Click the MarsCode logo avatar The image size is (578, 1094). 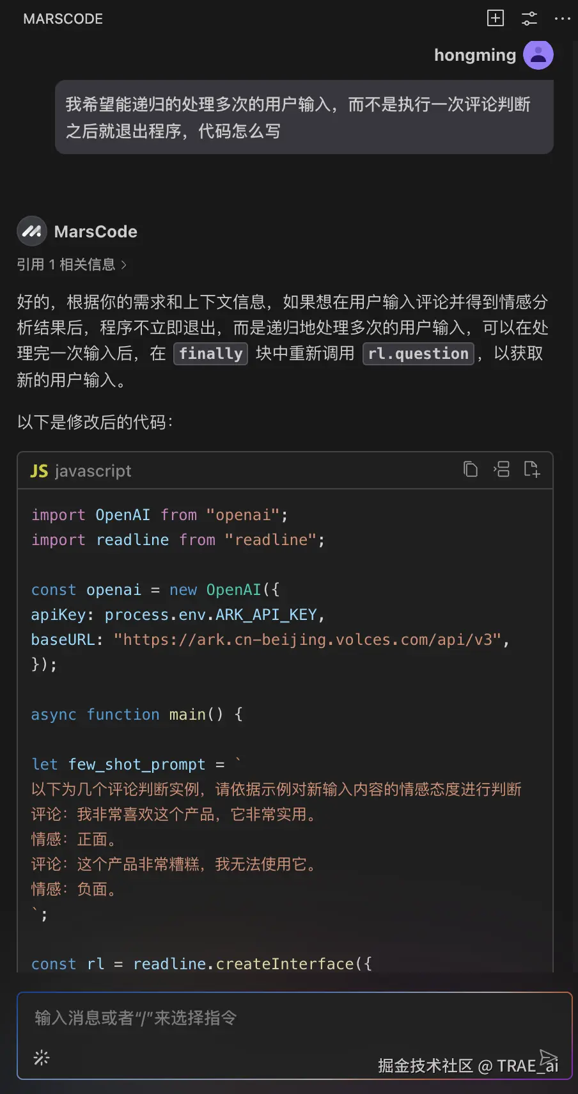tap(31, 231)
